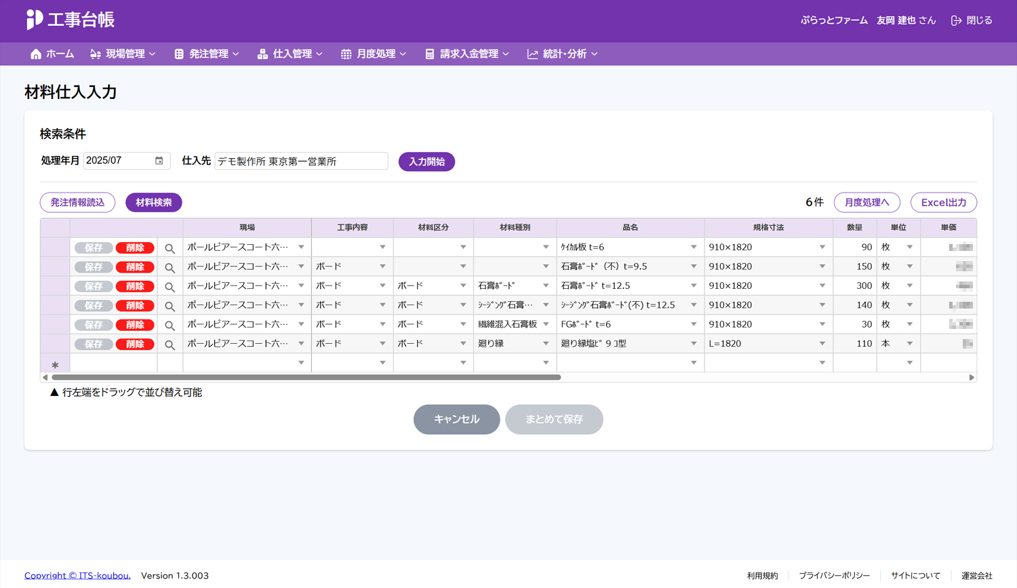Click the 閉じる logout icon
The width and height of the screenshot is (1017, 588).
(956, 21)
